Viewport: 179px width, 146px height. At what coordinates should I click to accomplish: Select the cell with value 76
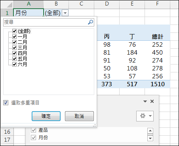(132, 45)
